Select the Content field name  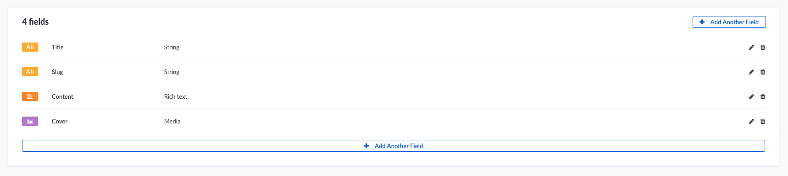tap(62, 96)
